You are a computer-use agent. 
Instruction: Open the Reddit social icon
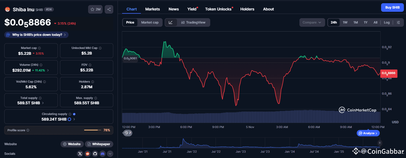point(88,154)
